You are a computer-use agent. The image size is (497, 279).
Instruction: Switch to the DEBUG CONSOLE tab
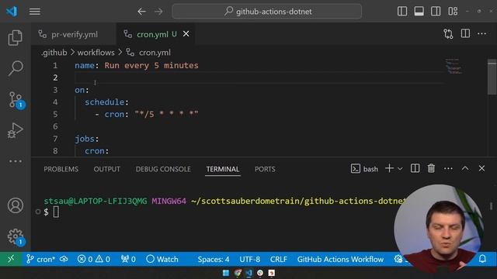coord(163,169)
